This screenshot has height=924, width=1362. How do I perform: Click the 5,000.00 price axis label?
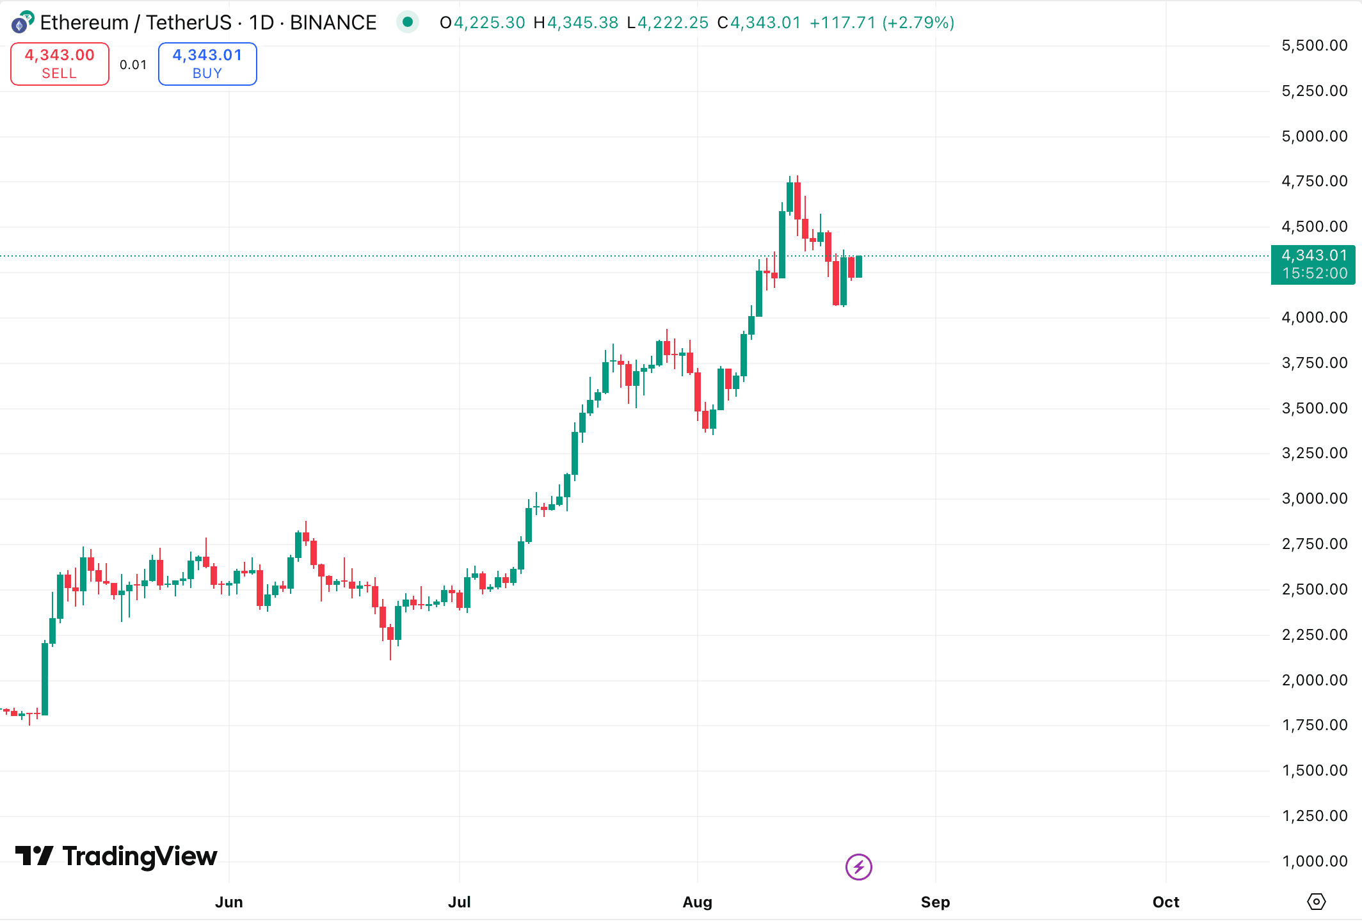[x=1314, y=136]
